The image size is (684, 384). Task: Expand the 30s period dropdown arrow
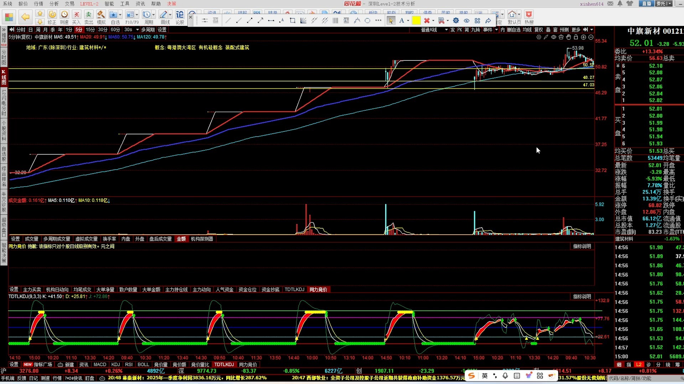[x=138, y=30]
